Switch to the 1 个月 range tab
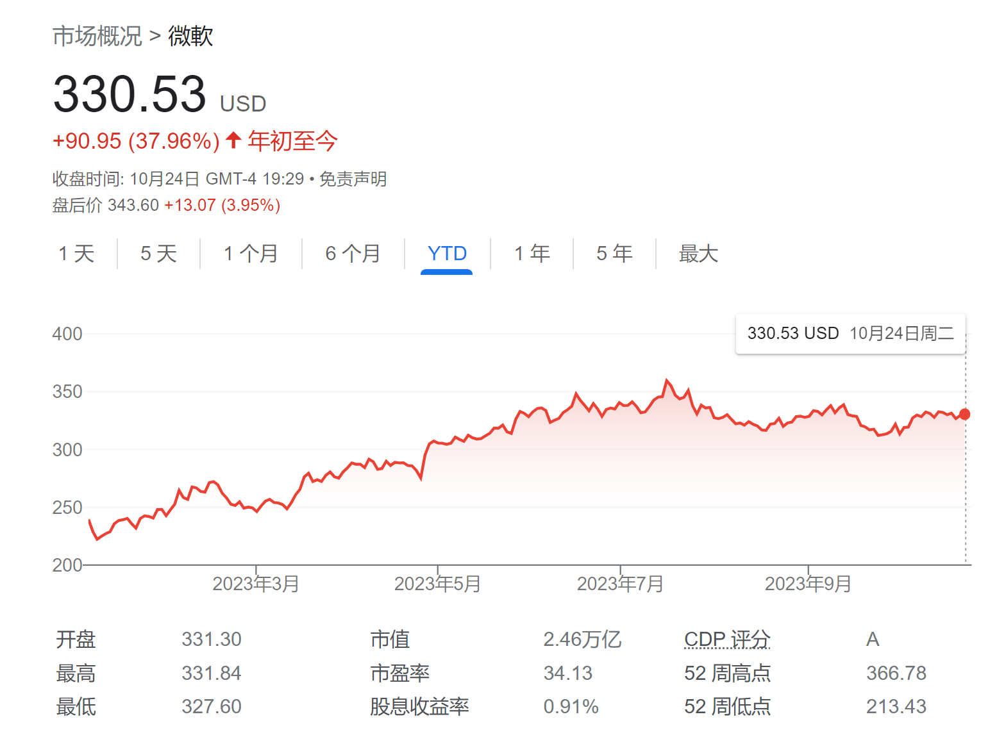1006x735 pixels. pos(251,254)
